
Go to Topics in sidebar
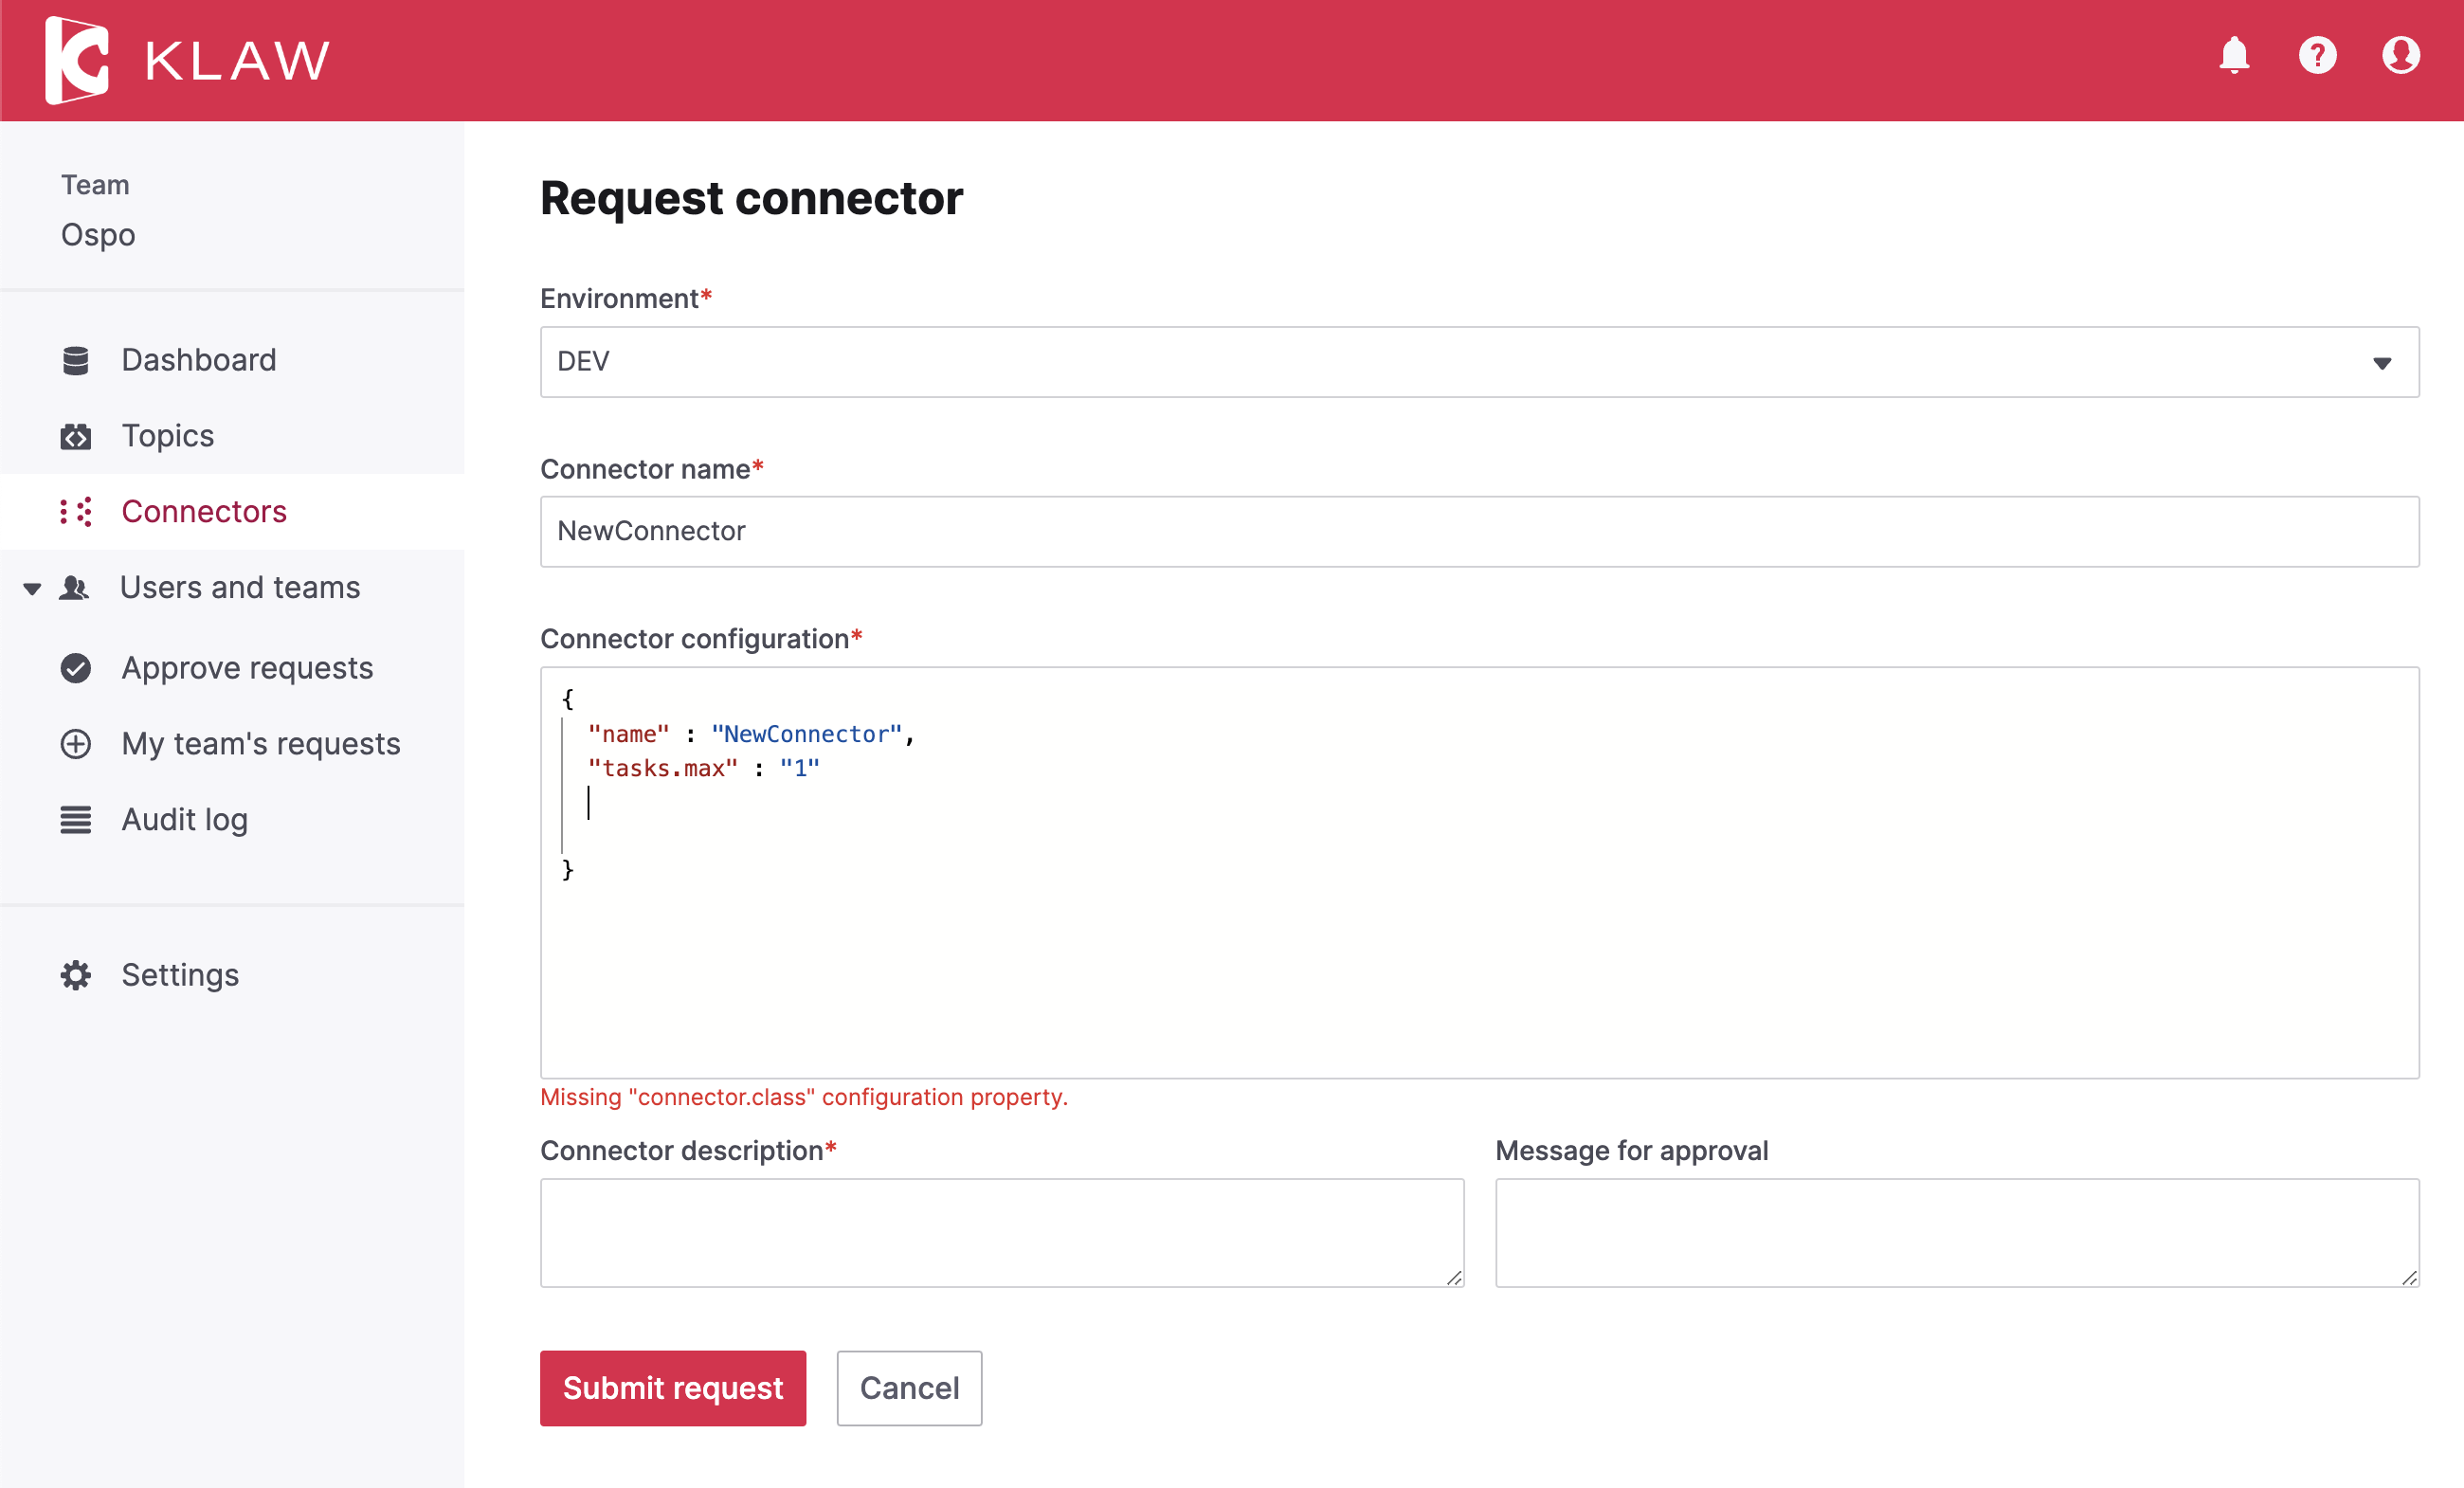(168, 436)
